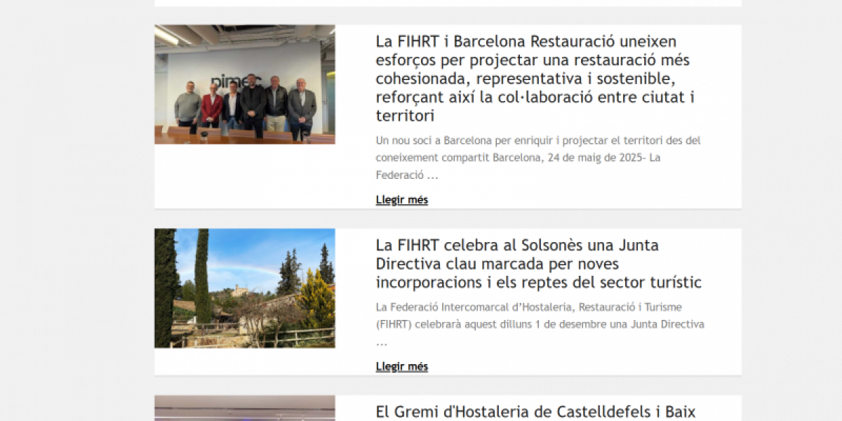Open the Gremi d'Hostaleria de Castelldefels headline

535,412
